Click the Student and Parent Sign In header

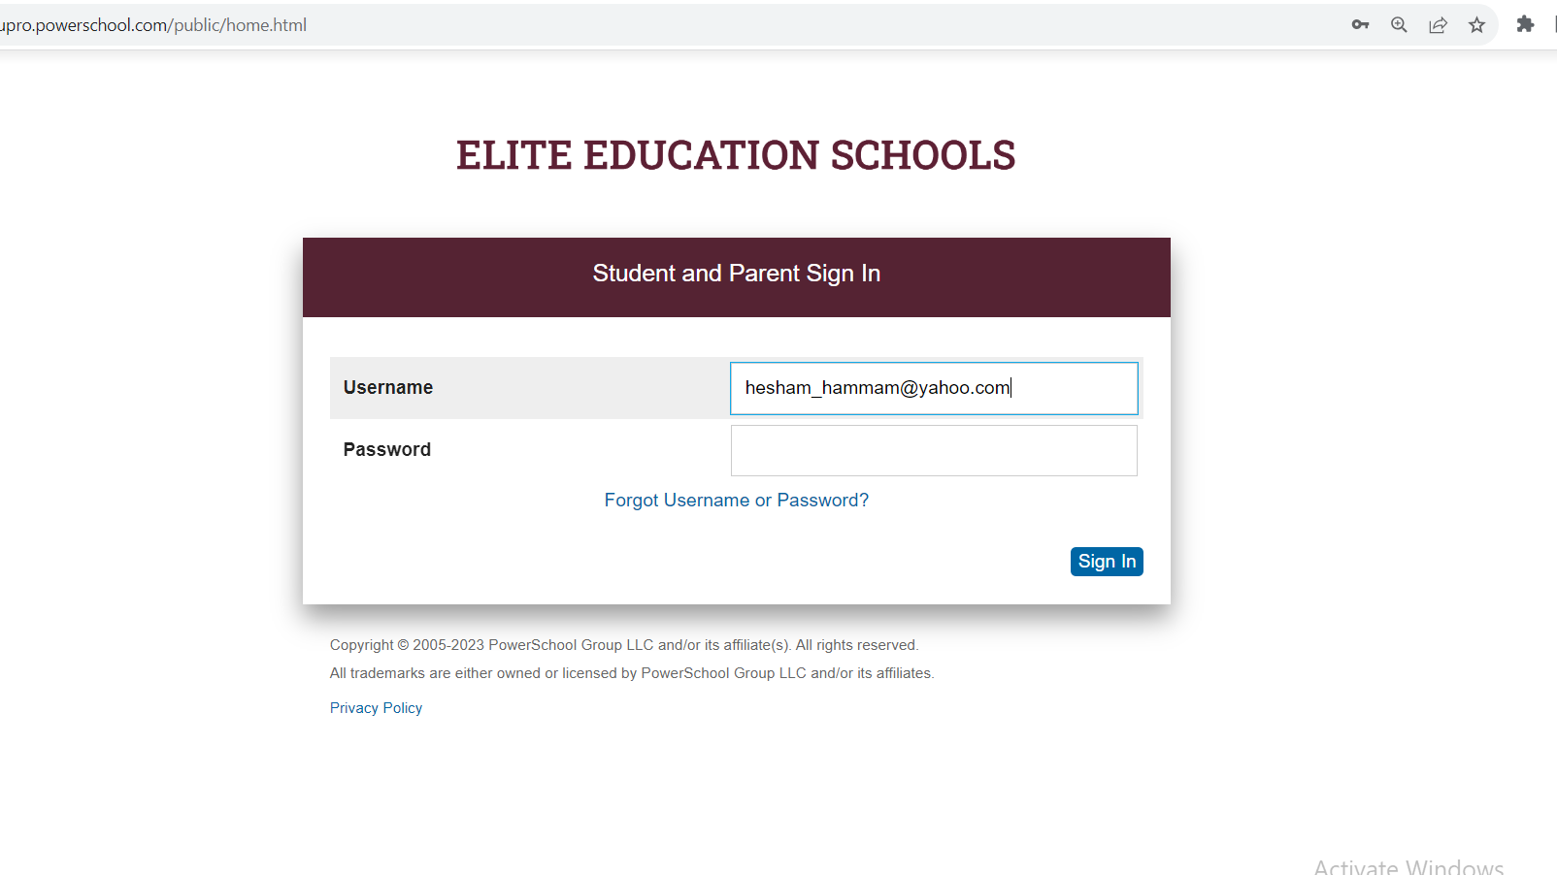pos(736,274)
